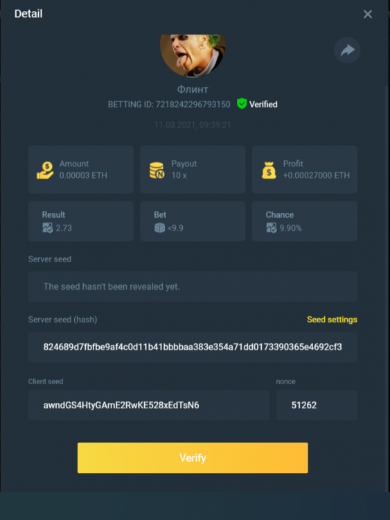Click the user avatar picture
This screenshot has width=390, height=520.
point(193,55)
